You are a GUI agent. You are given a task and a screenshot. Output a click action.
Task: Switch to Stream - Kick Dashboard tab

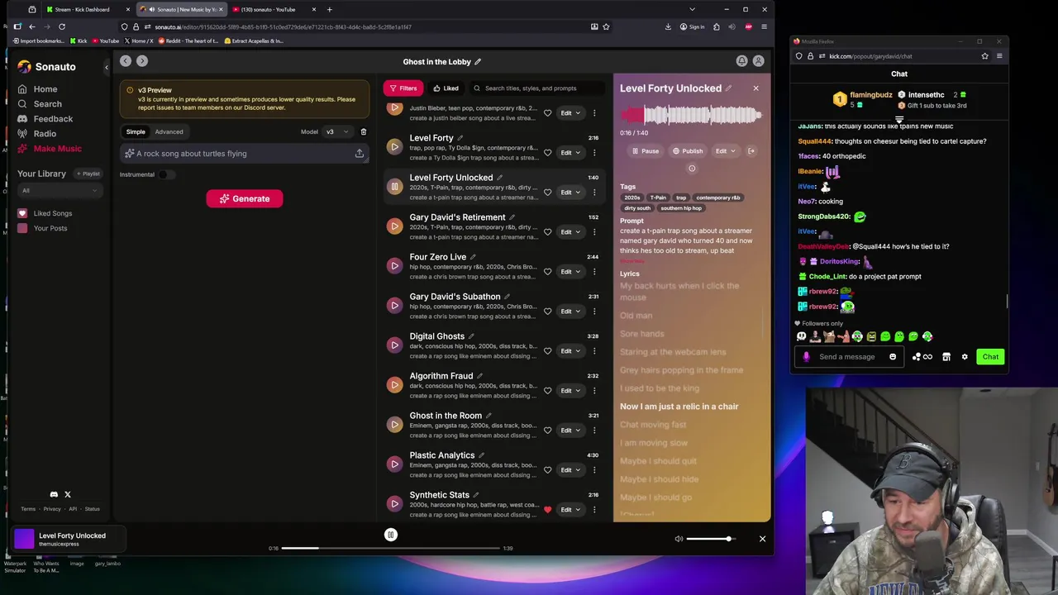click(x=87, y=10)
